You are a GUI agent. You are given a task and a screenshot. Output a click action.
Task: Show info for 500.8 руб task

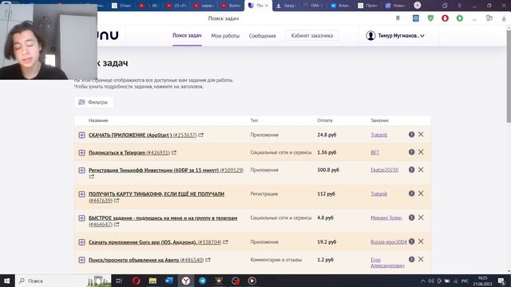[412, 170]
